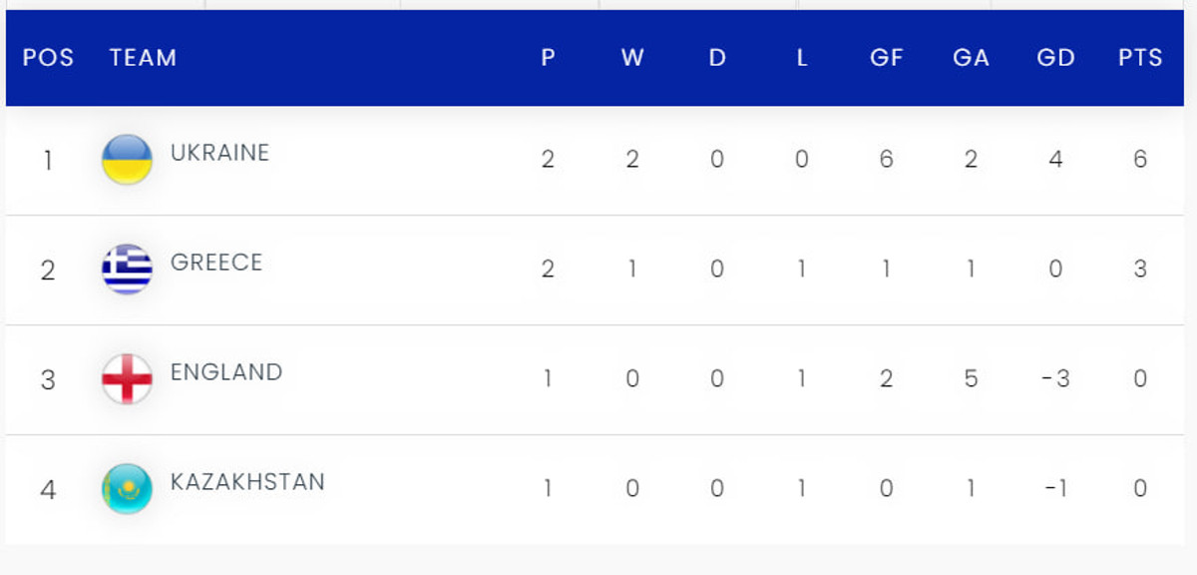This screenshot has width=1197, height=575.
Task: Click the Greece flag icon
Action: coord(127,270)
